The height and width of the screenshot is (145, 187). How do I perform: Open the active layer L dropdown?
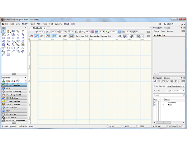click(x=65, y=32)
